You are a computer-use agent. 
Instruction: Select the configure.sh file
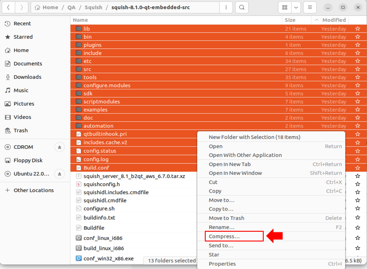(99, 209)
